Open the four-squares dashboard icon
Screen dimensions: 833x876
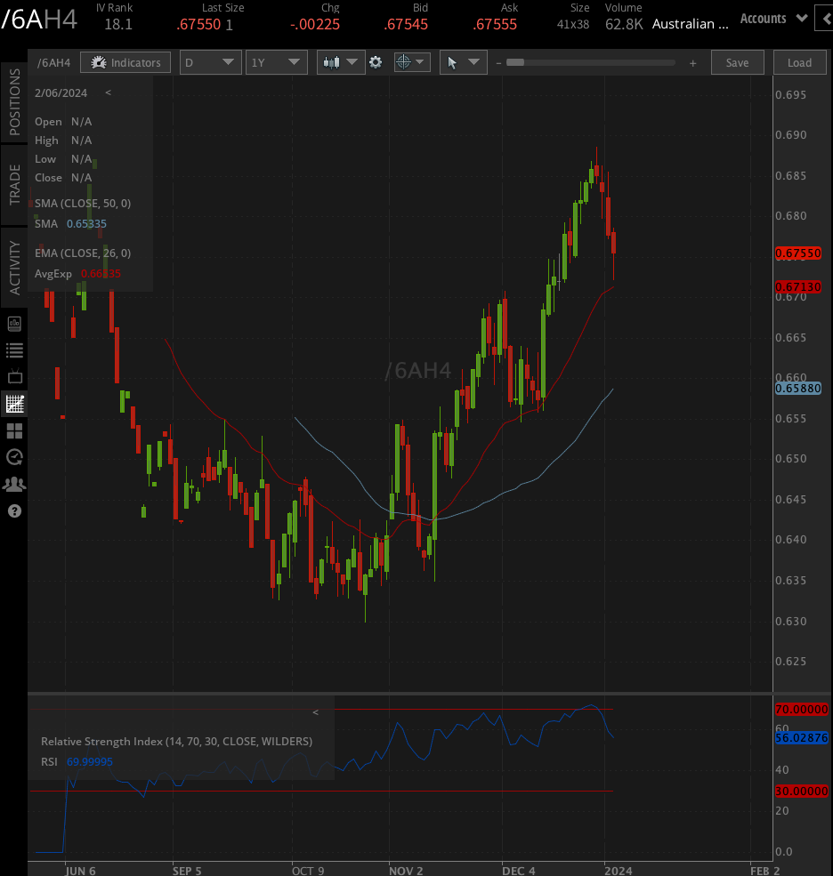tap(14, 430)
